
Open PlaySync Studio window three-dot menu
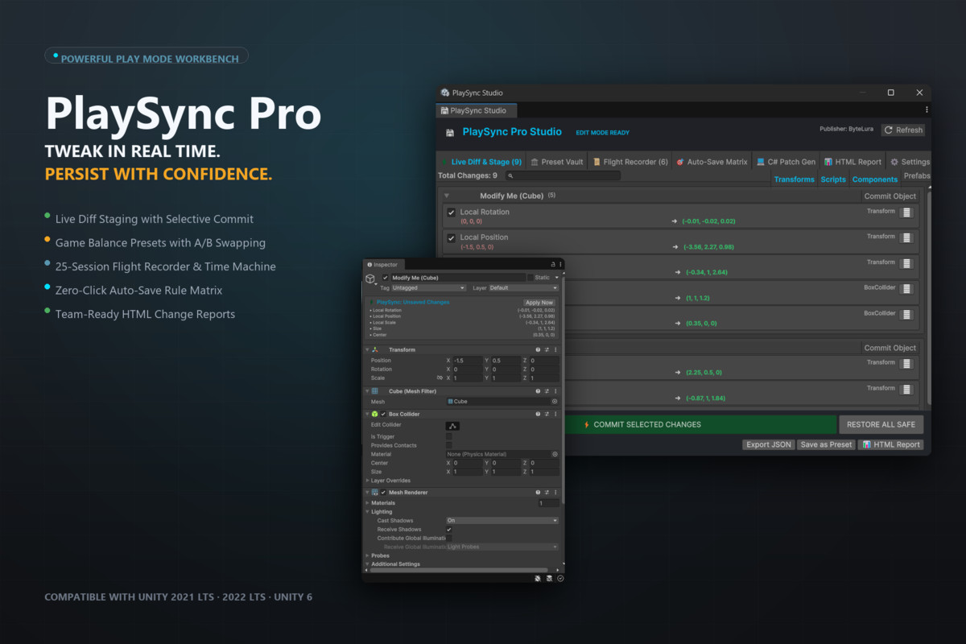(x=926, y=109)
